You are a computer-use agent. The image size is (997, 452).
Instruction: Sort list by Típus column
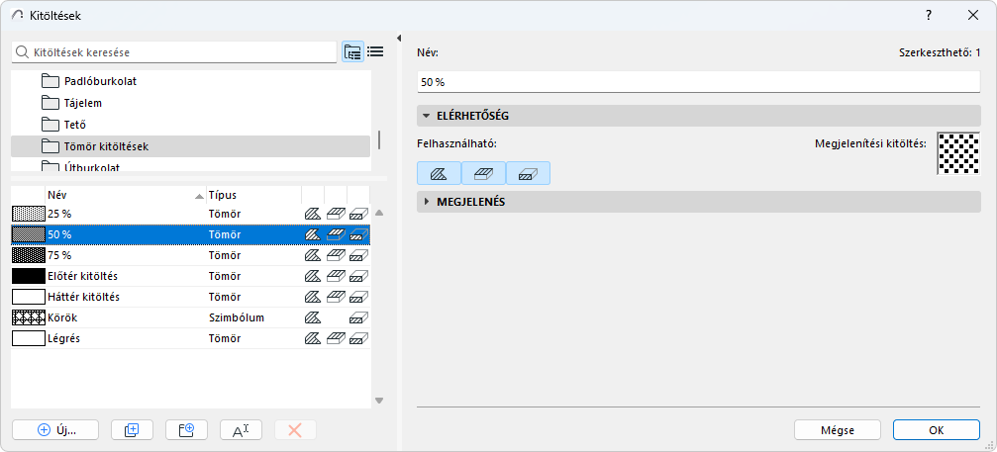tap(254, 195)
